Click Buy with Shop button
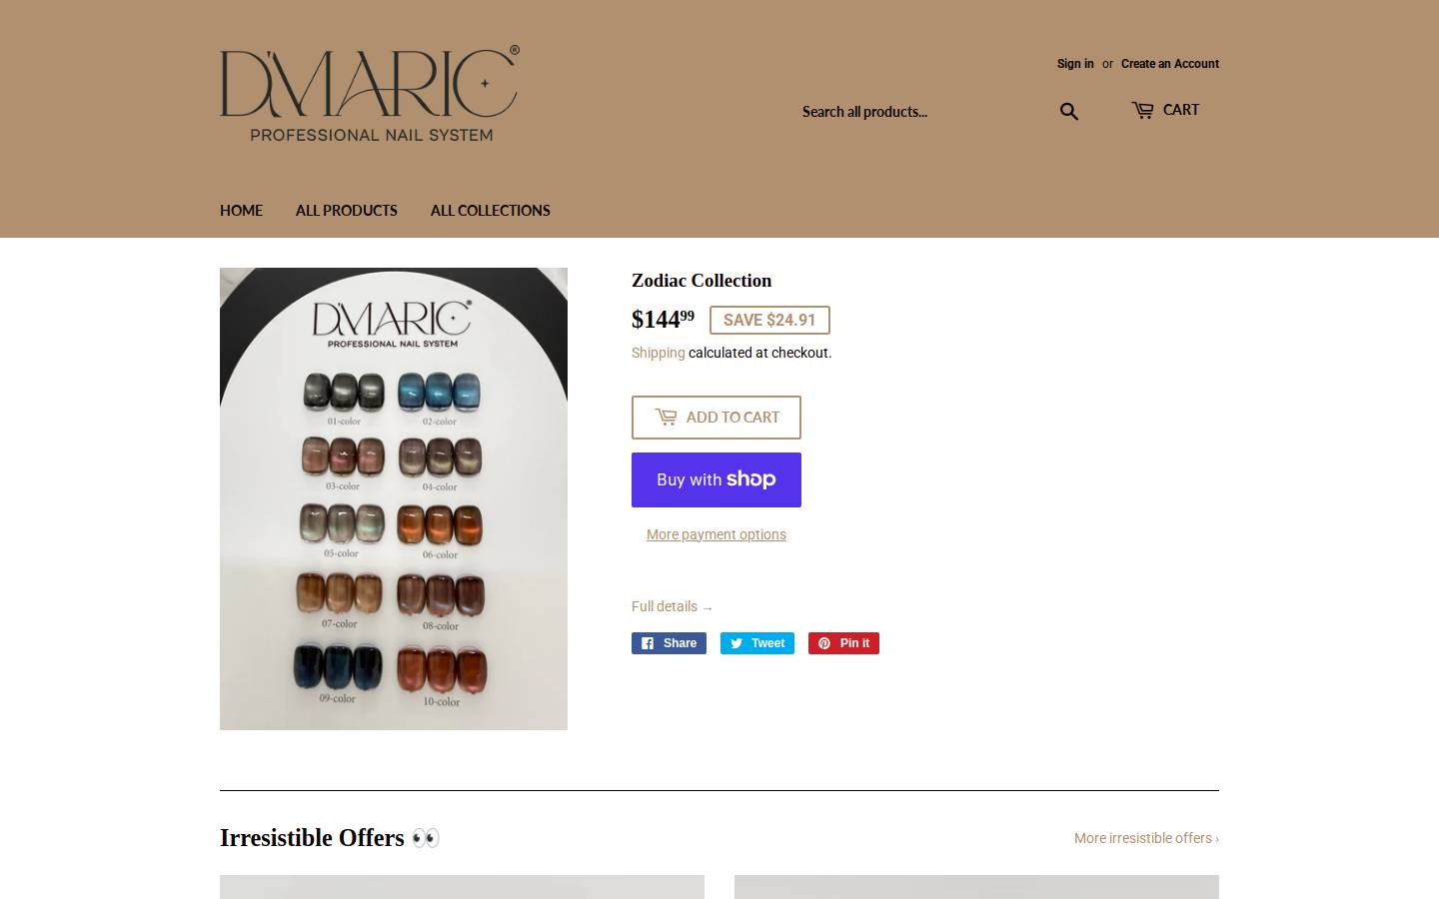Screen dimensions: 1439x899 [717, 479]
